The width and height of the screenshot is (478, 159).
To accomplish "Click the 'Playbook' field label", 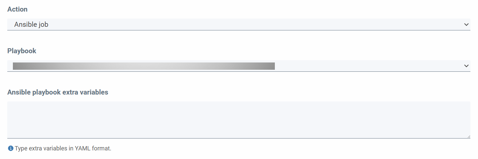I will click(x=22, y=51).
